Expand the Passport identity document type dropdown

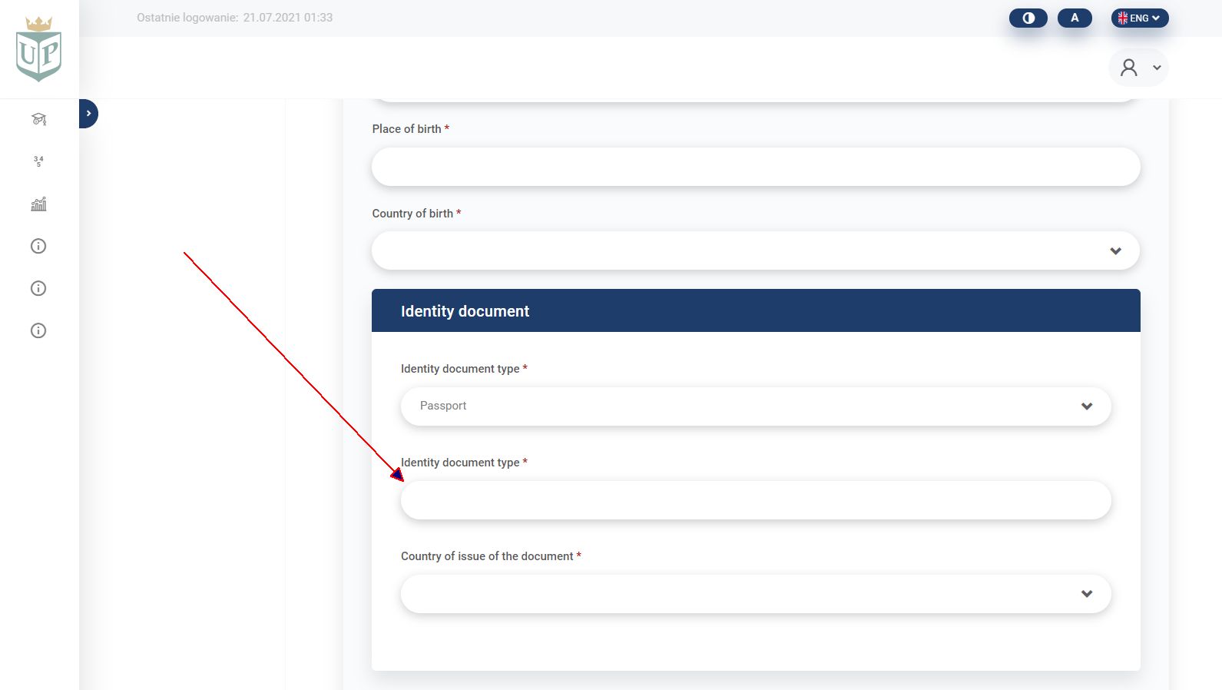coord(755,406)
